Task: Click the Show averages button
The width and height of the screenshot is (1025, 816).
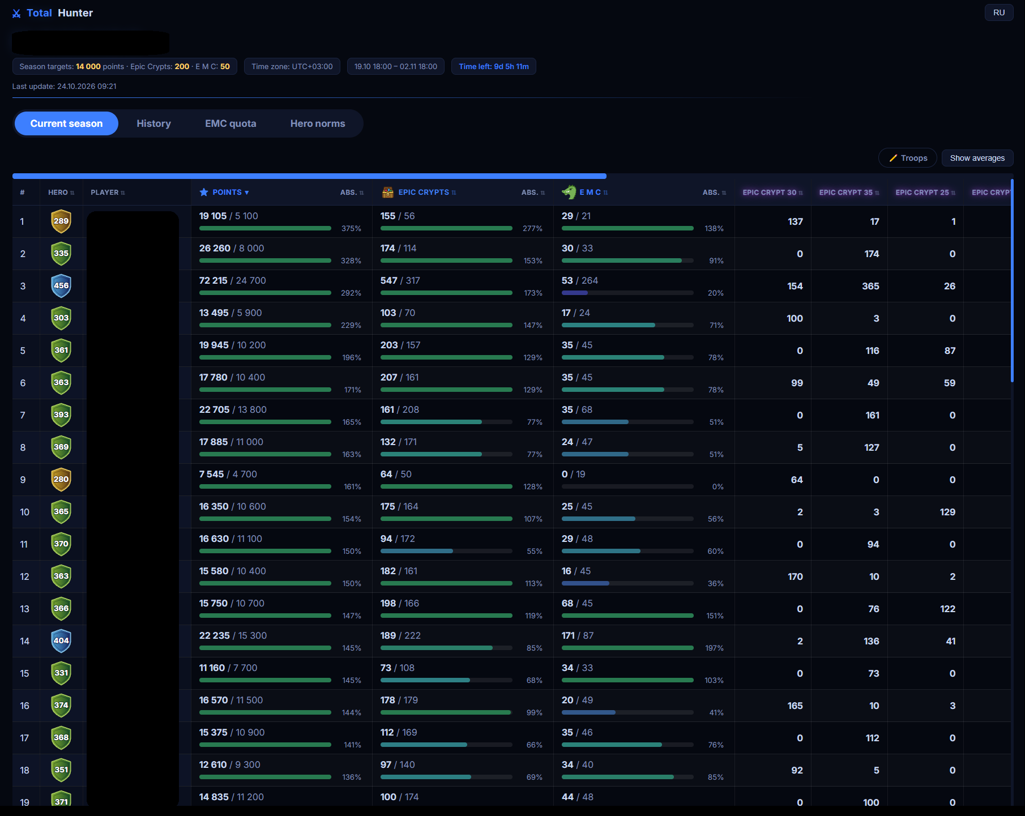Action: [977, 158]
